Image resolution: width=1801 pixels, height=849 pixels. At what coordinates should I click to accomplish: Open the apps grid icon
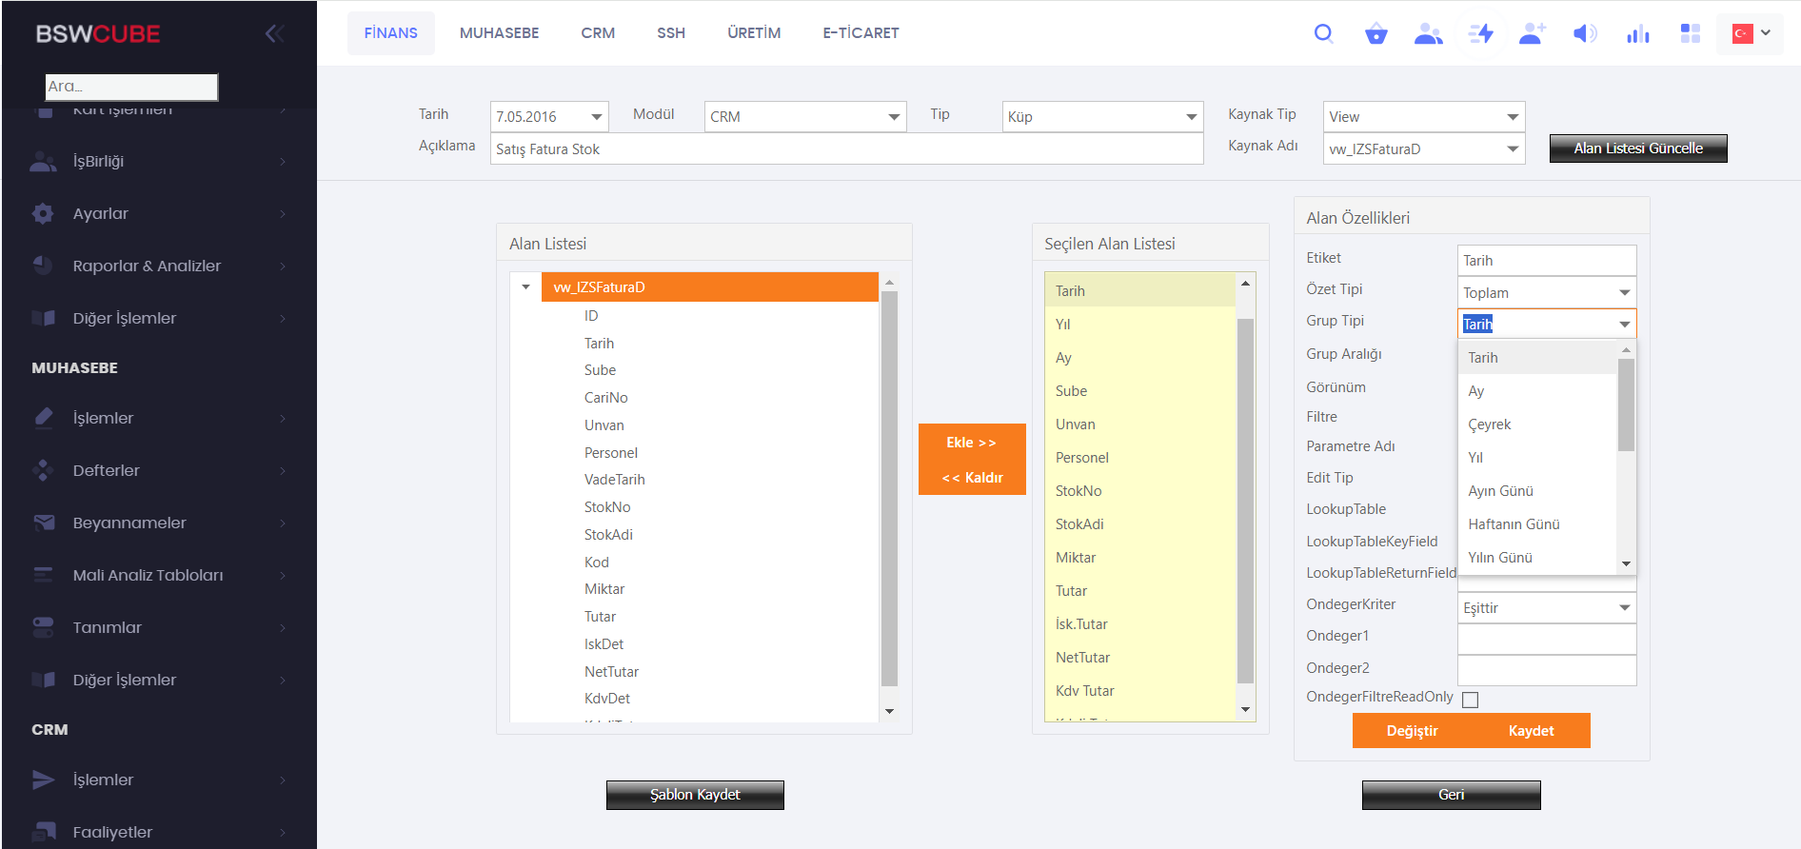[x=1690, y=34]
